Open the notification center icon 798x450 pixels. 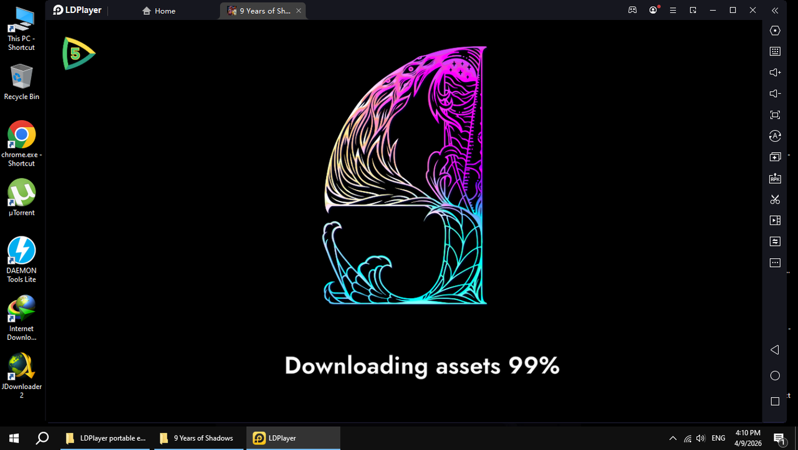tap(779, 438)
